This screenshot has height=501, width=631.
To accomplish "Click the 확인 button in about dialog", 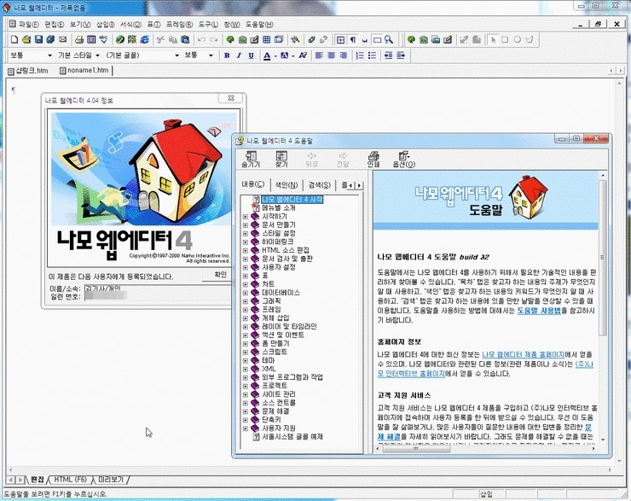I will click(220, 275).
